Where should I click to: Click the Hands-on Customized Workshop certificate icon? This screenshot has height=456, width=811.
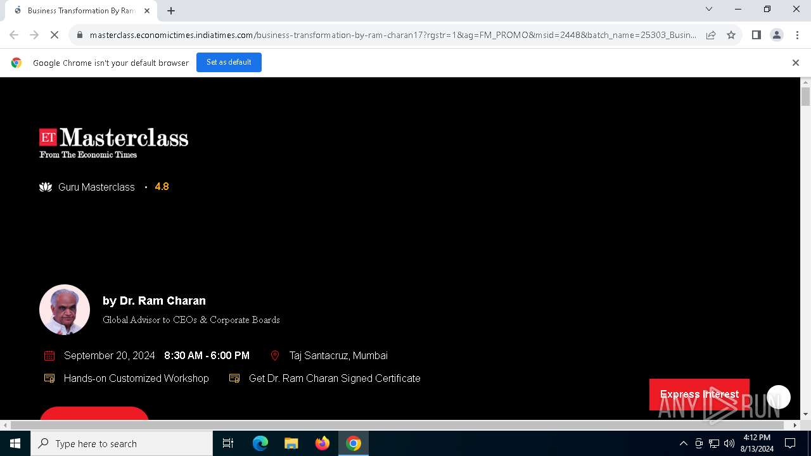[x=49, y=378]
